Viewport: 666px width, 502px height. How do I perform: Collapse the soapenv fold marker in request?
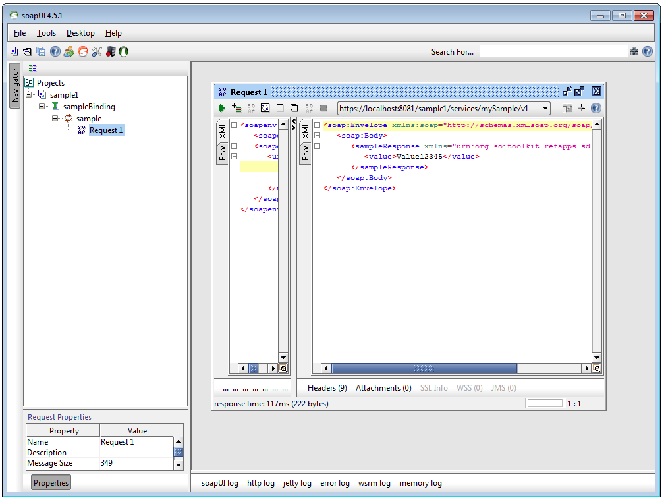[x=234, y=125]
